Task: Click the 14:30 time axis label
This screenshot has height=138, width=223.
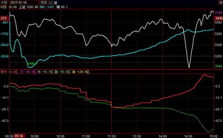Action: (x=188, y=136)
